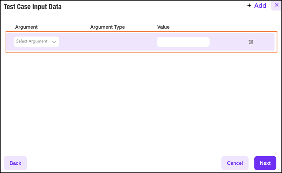Image resolution: width=282 pixels, height=173 pixels.
Task: Expand the argument list chevron arrow
Action: tap(54, 42)
